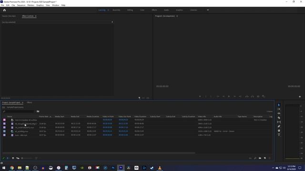Open the Source (no clips) tab
The image size is (305, 171).
pyautogui.click(x=9, y=16)
